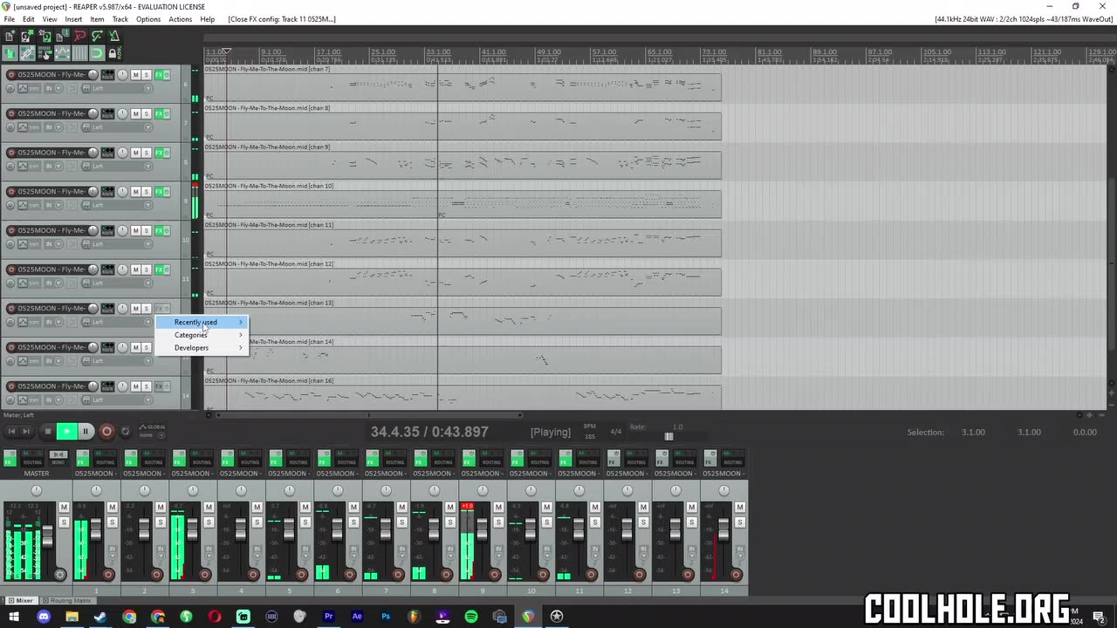
Task: Solo track 10 in the track panel
Action: click(x=146, y=230)
